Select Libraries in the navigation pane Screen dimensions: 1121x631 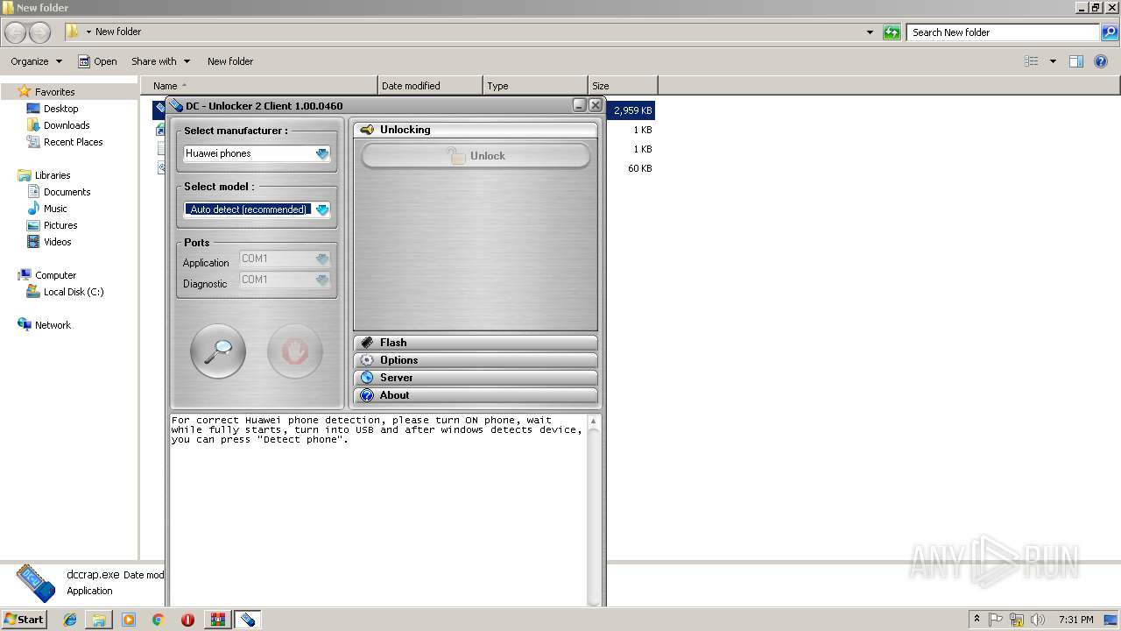53,175
